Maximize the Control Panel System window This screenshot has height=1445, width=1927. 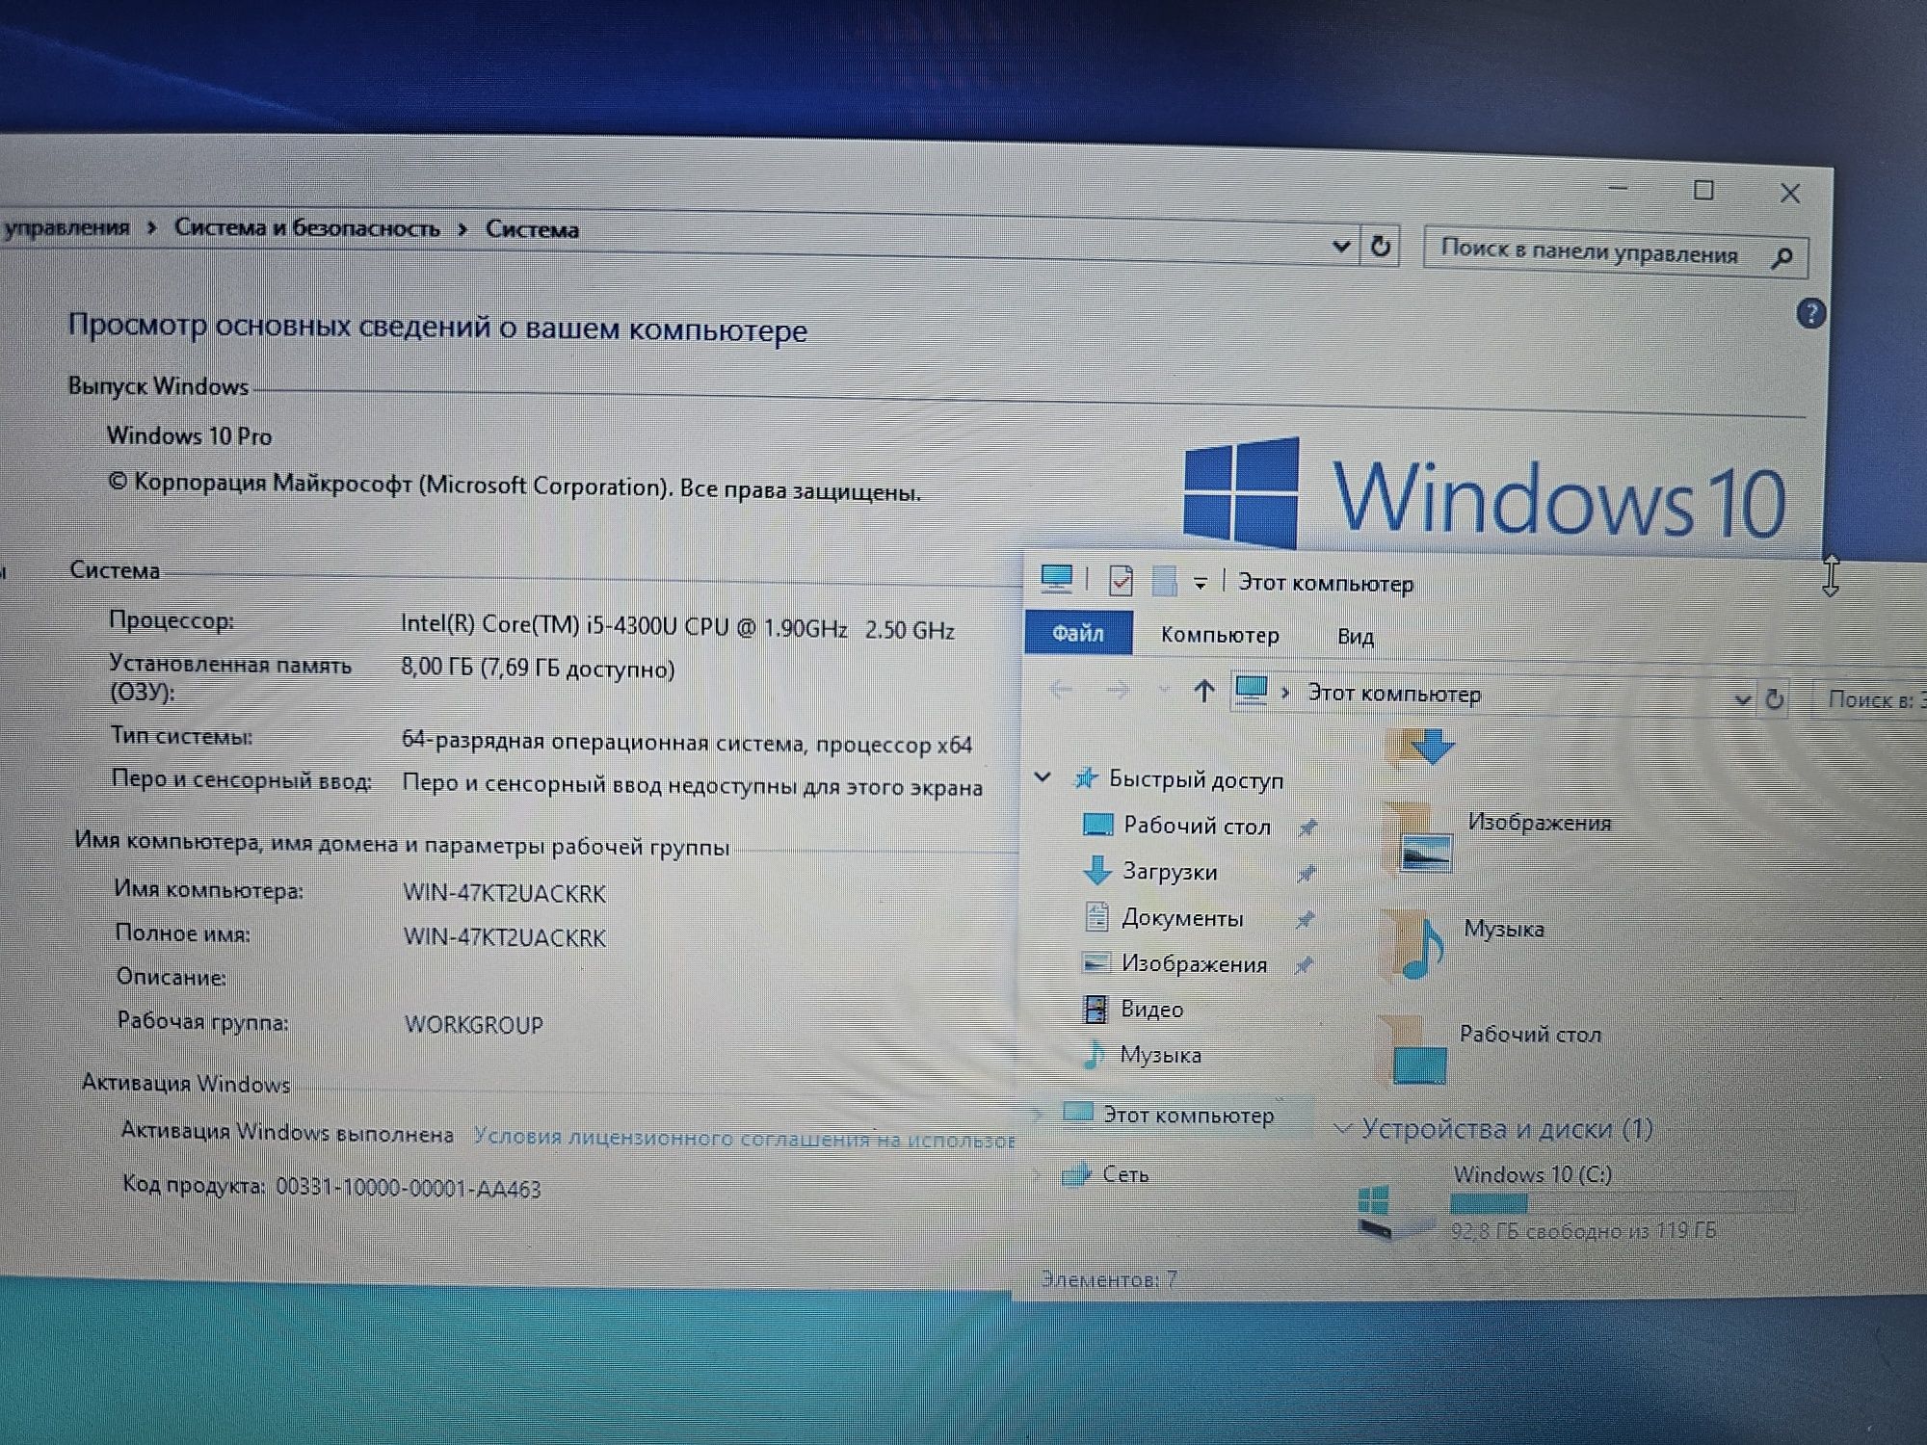(1703, 190)
